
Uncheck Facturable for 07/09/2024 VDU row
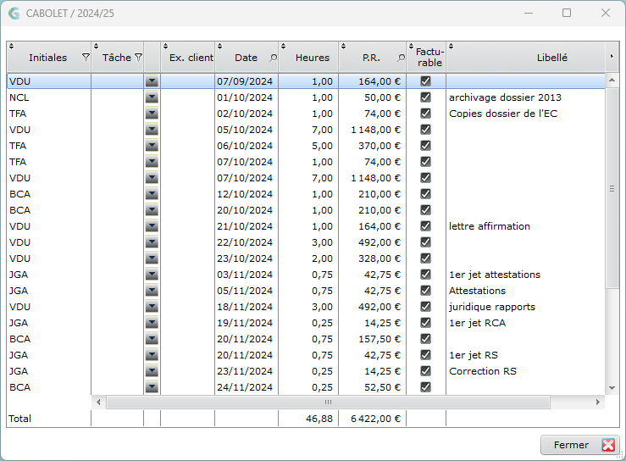pyautogui.click(x=425, y=81)
